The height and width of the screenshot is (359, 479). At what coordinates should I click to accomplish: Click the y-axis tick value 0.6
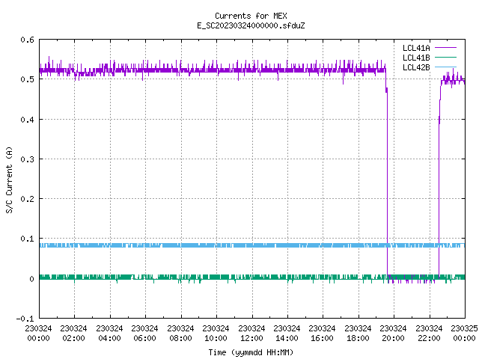(x=27, y=40)
